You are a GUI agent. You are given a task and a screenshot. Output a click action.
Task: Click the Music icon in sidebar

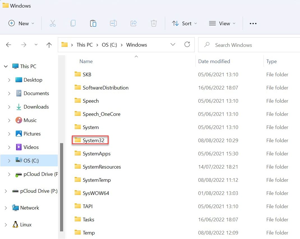pos(19,120)
